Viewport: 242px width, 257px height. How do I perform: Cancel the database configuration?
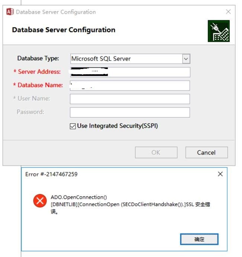coord(207,153)
